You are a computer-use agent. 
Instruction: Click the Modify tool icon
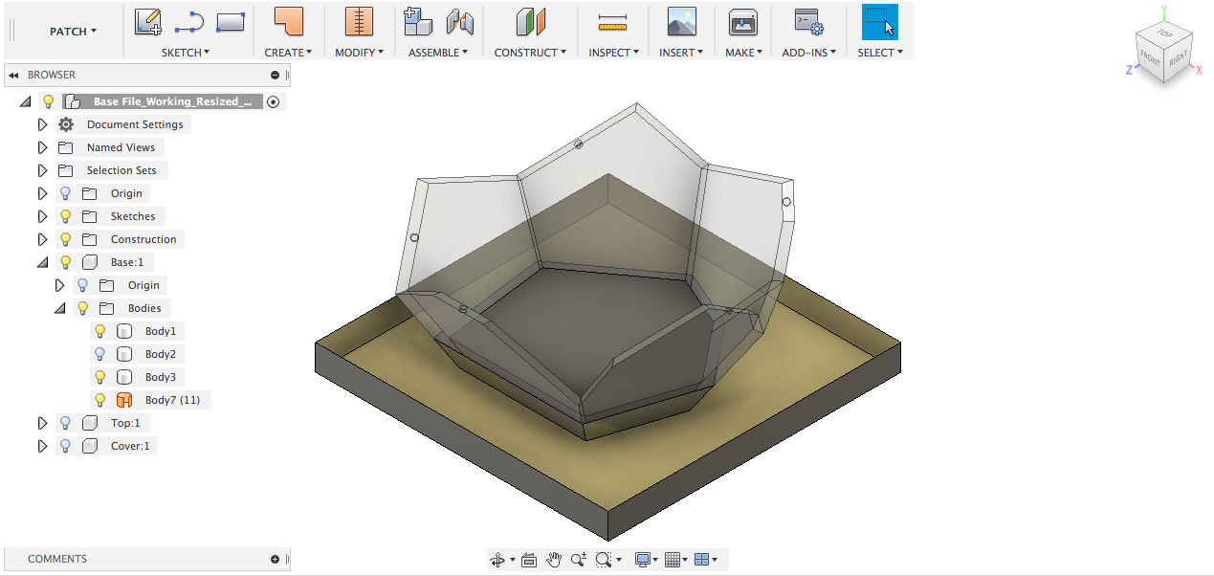(359, 21)
